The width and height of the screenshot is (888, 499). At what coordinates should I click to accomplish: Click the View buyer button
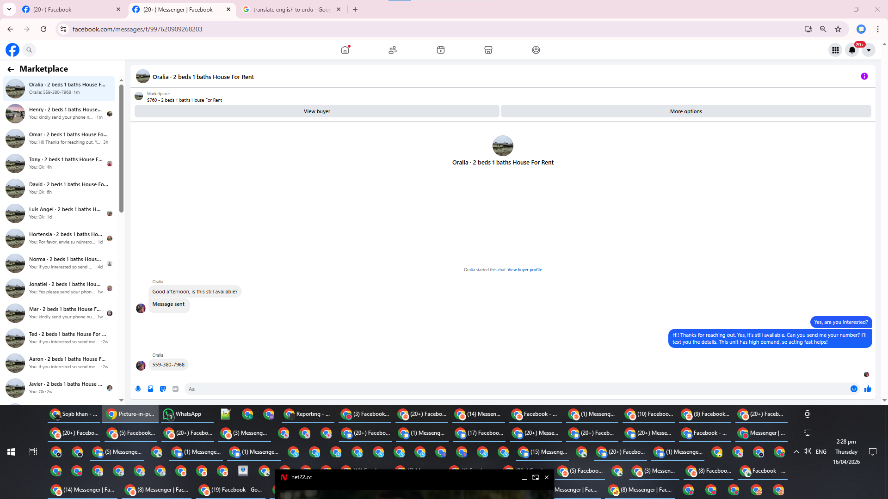317,111
